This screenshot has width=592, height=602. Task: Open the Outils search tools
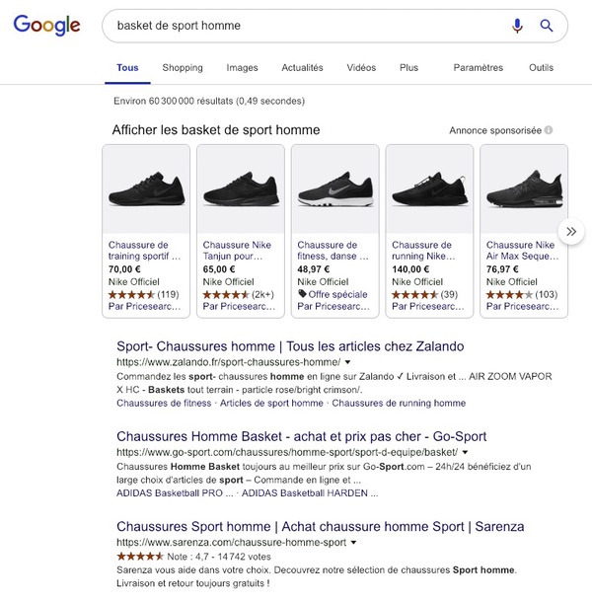pos(541,68)
